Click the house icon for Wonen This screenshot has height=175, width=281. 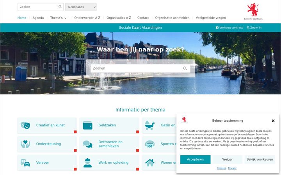[150, 163]
